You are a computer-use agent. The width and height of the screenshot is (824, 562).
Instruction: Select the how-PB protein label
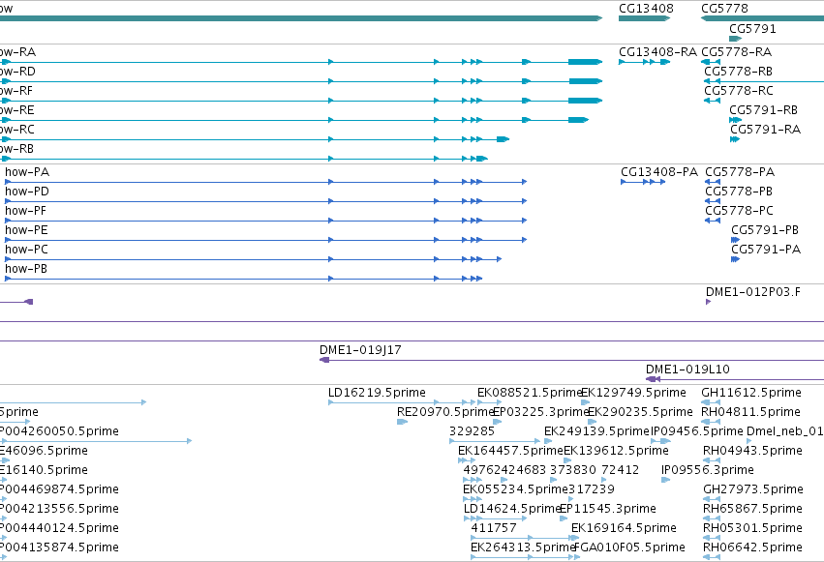coord(26,269)
